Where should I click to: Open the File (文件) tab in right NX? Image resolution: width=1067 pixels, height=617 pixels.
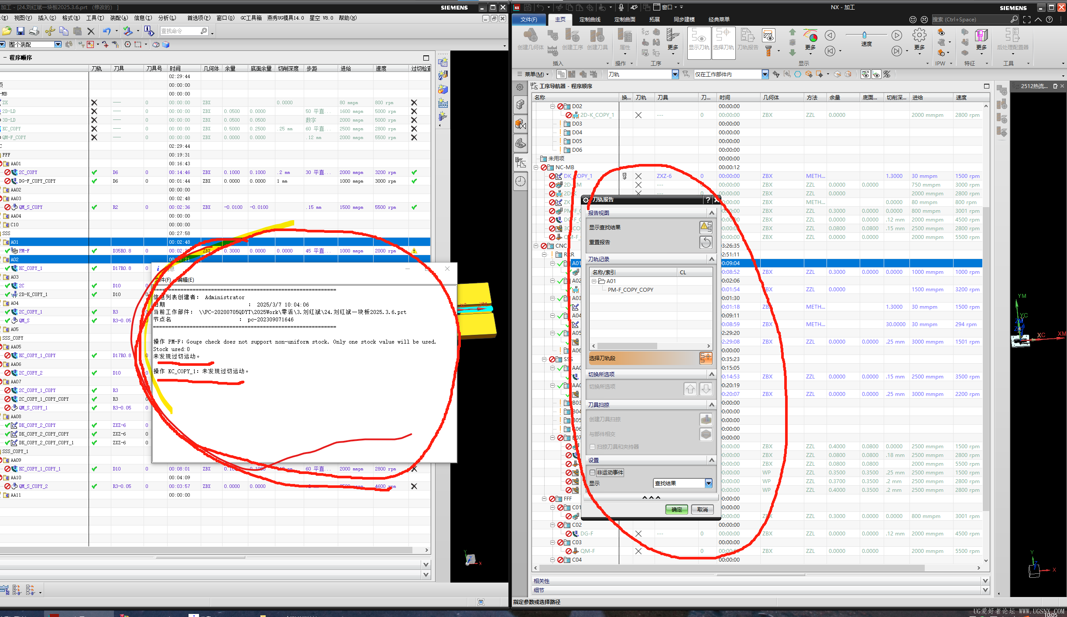point(529,19)
